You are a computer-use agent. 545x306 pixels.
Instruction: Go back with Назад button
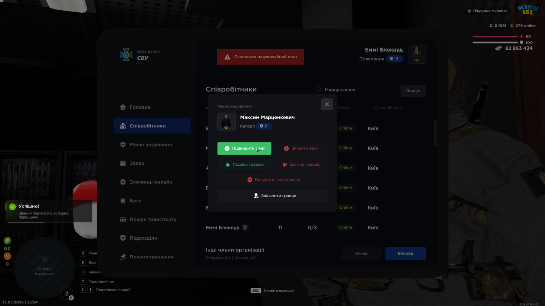tap(361, 253)
